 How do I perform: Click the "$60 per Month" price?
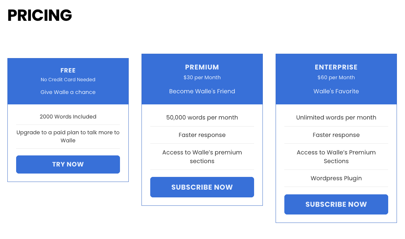tap(336, 78)
